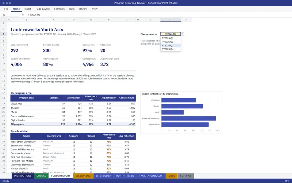
Task: Click the formula bar showing FY2026 Q3
Action: click(158, 15)
